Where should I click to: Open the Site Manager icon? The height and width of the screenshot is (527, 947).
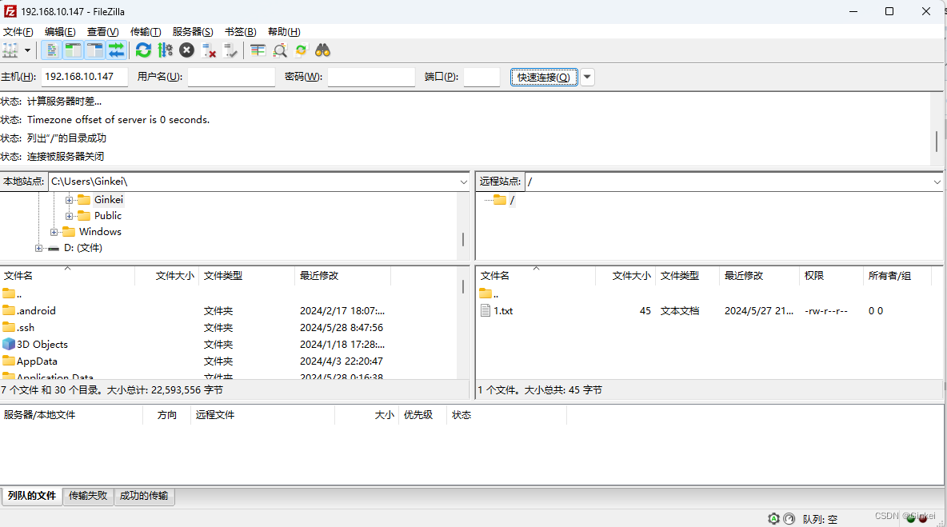click(11, 50)
